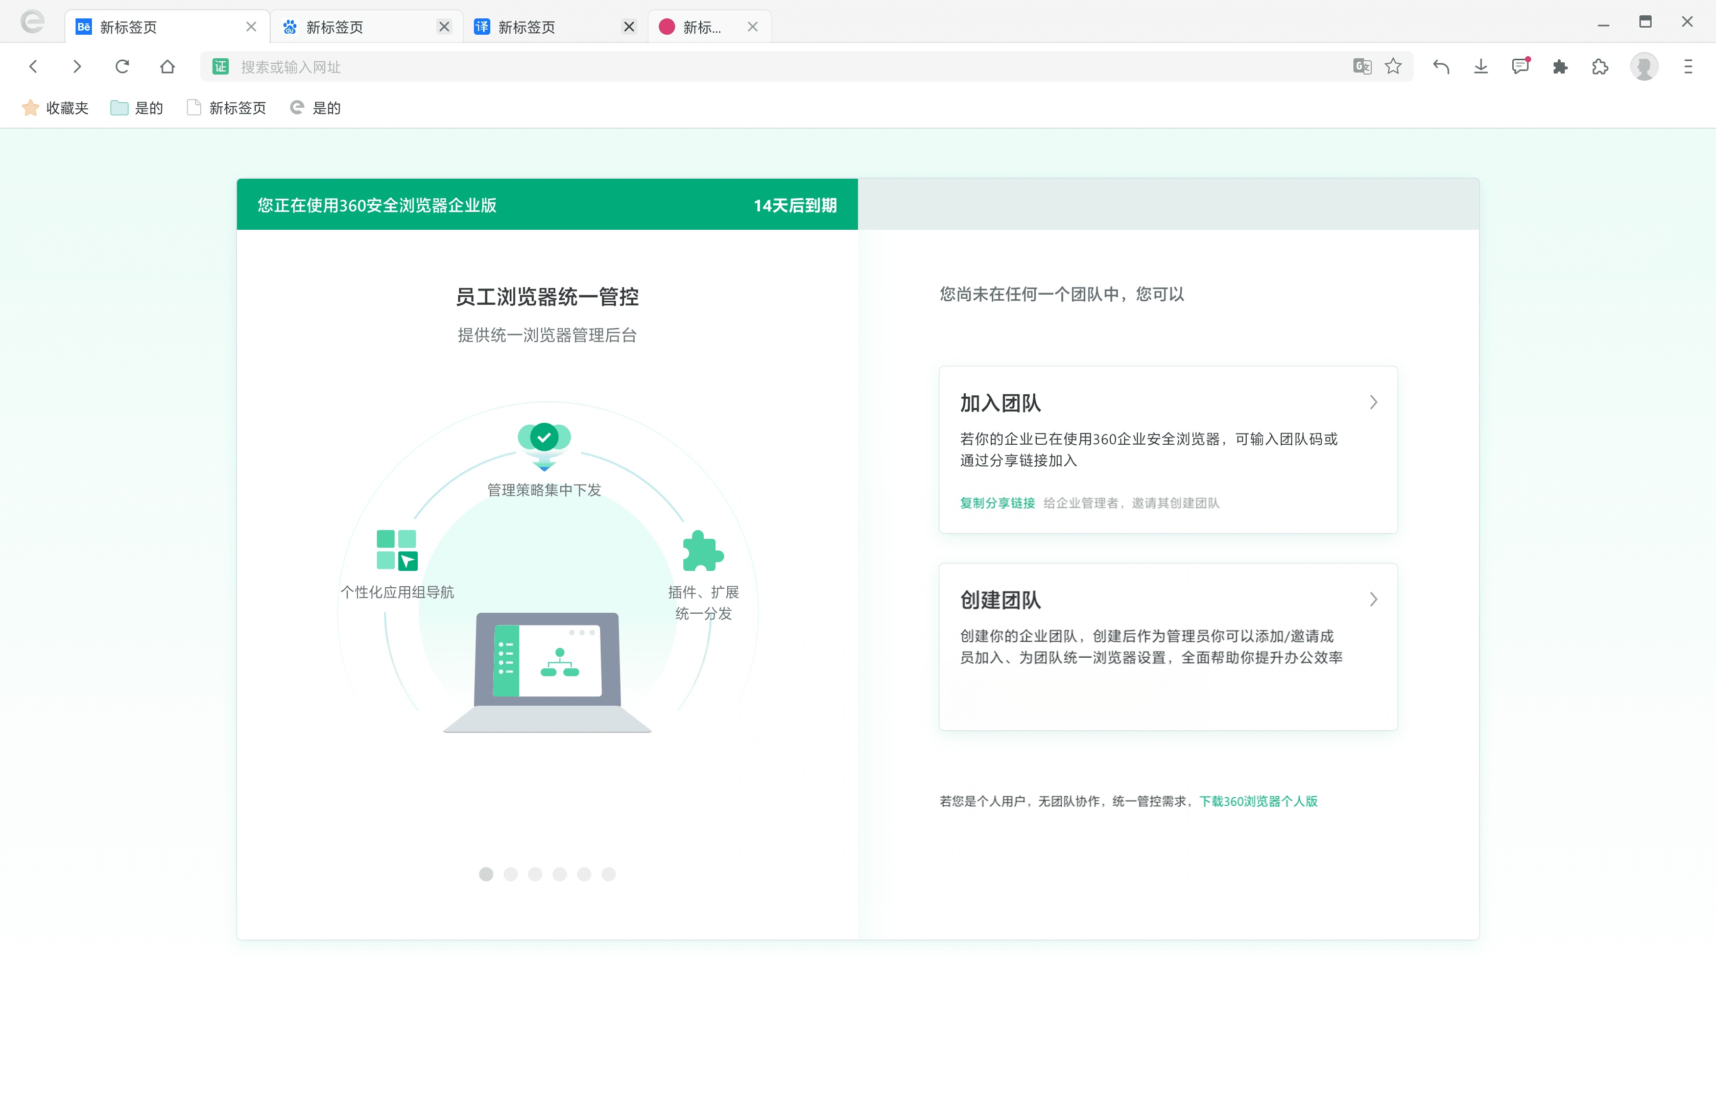Reload the page with the refresh icon
This screenshot has width=1716, height=1103.
point(122,66)
